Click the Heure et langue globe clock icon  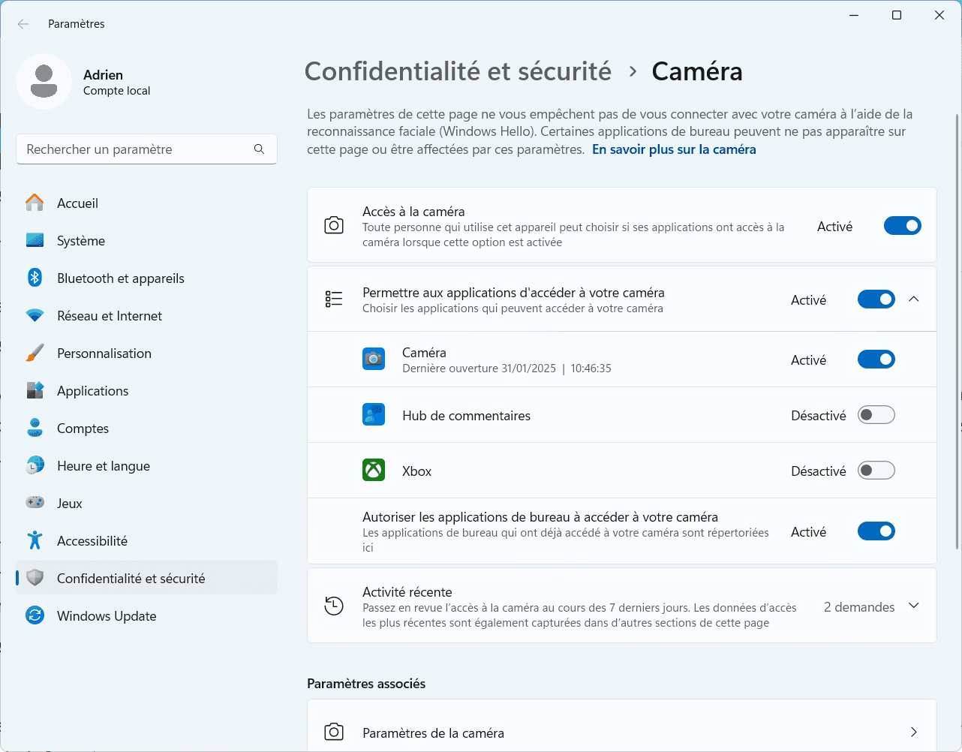(35, 465)
